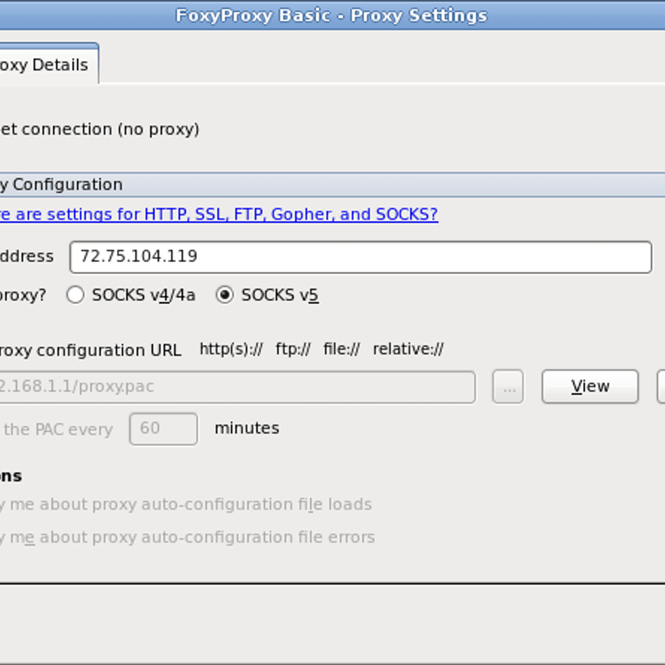The height and width of the screenshot is (665, 665).
Task: Click the 60 minutes PAC reload field
Action: pyautogui.click(x=163, y=429)
